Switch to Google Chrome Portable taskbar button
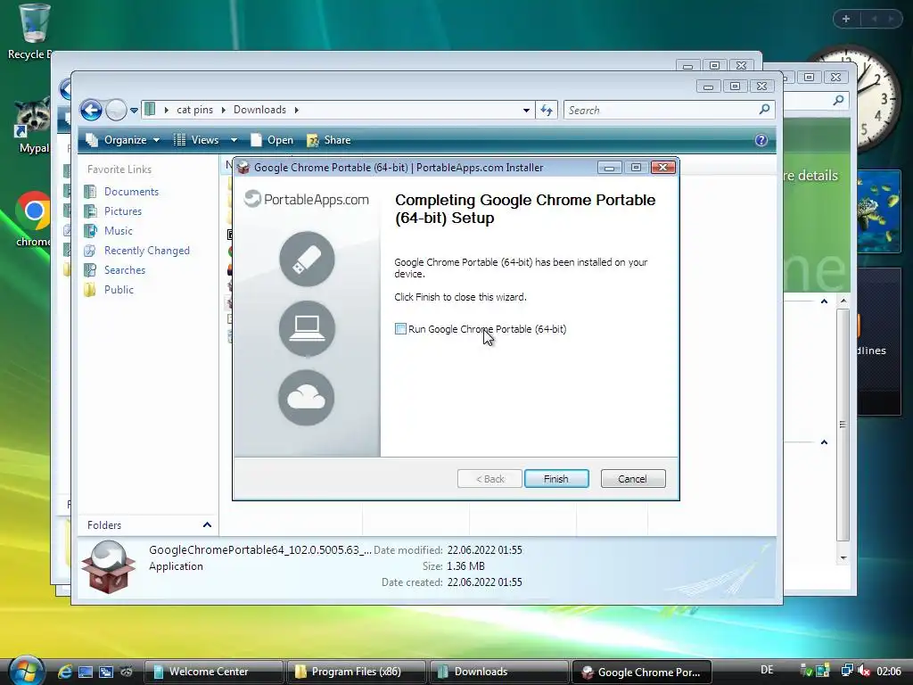This screenshot has width=913, height=685. [x=642, y=672]
